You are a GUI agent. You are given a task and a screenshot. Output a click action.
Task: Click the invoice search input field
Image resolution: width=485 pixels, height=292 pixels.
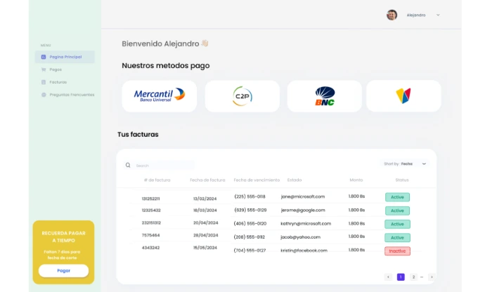click(x=163, y=166)
